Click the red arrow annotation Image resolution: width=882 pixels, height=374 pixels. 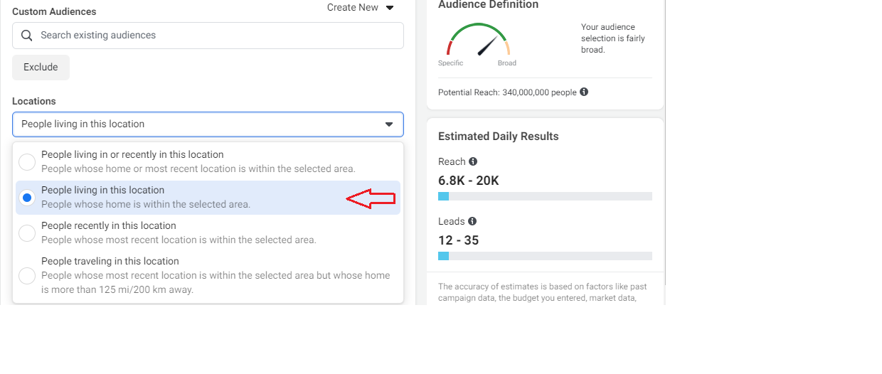pos(370,199)
